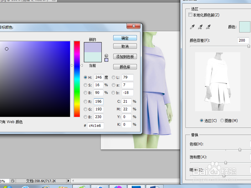This screenshot has height=188, width=251.
Task: Click the 颜色 sample swatch in Replace Color
Action: coord(245,27)
